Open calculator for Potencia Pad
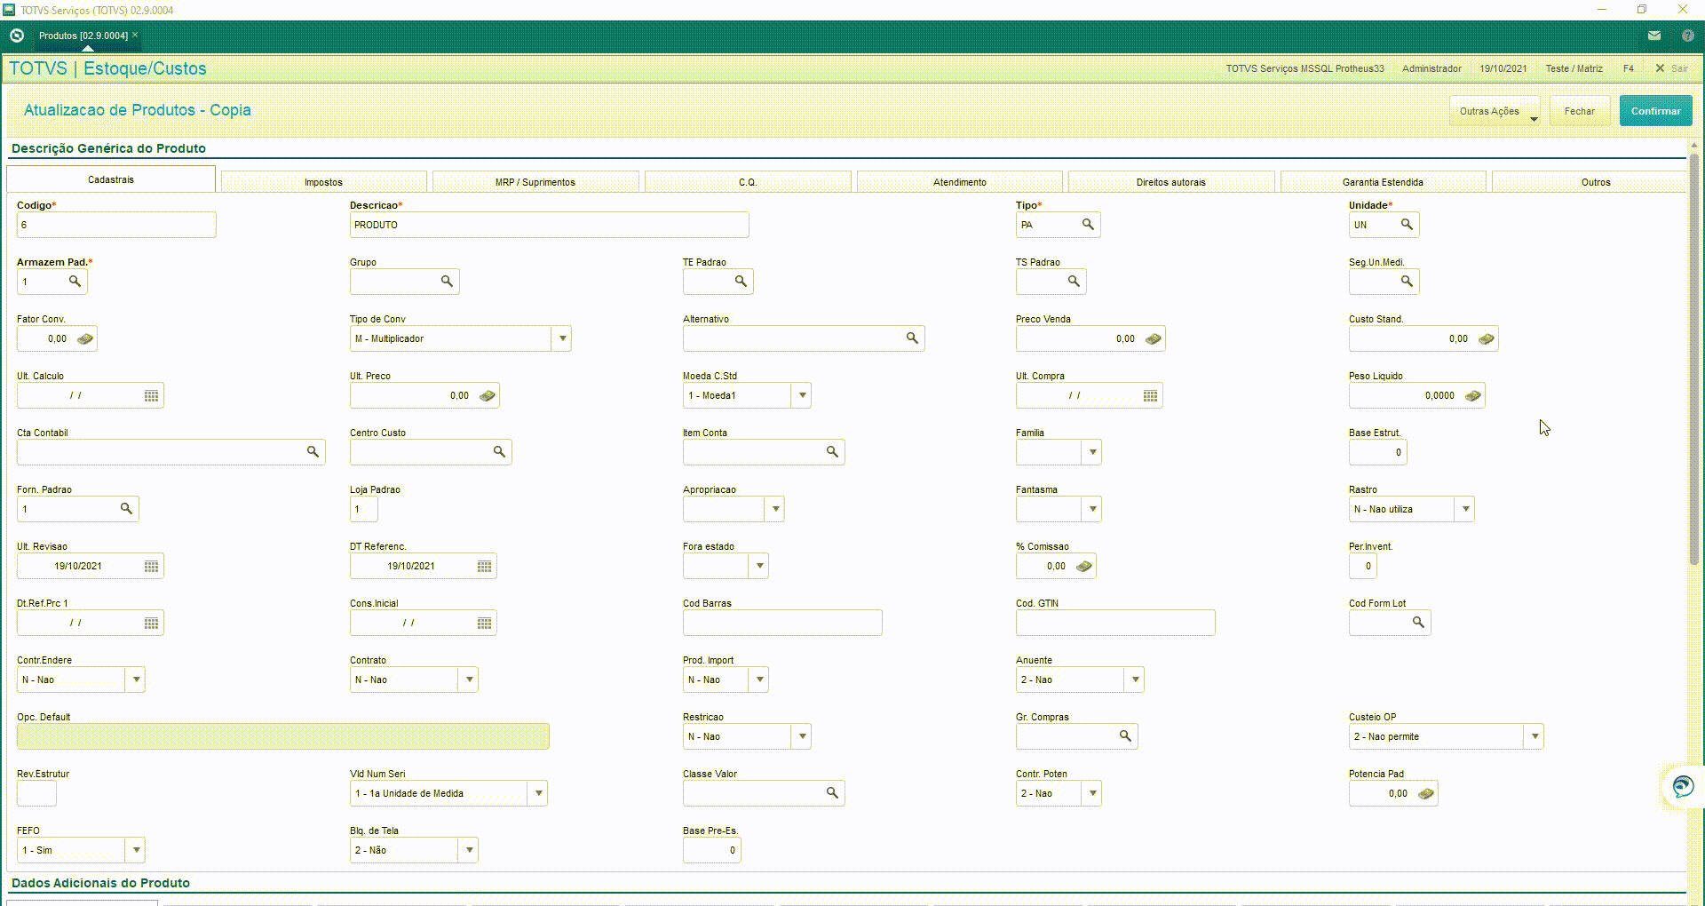 pos(1426,793)
